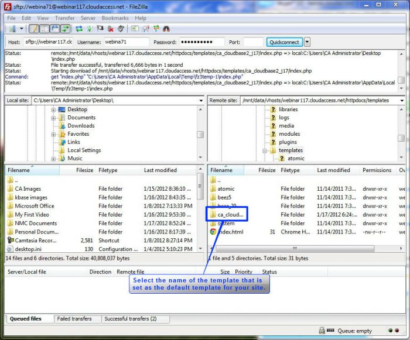410x340 pixels.
Task: Collapse the templates remote tree node
Action: click(265, 150)
